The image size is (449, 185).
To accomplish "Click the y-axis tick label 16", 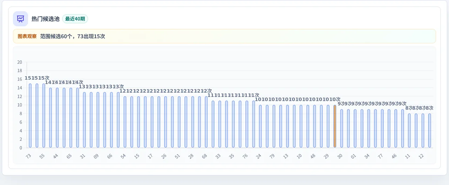I will (20, 79).
